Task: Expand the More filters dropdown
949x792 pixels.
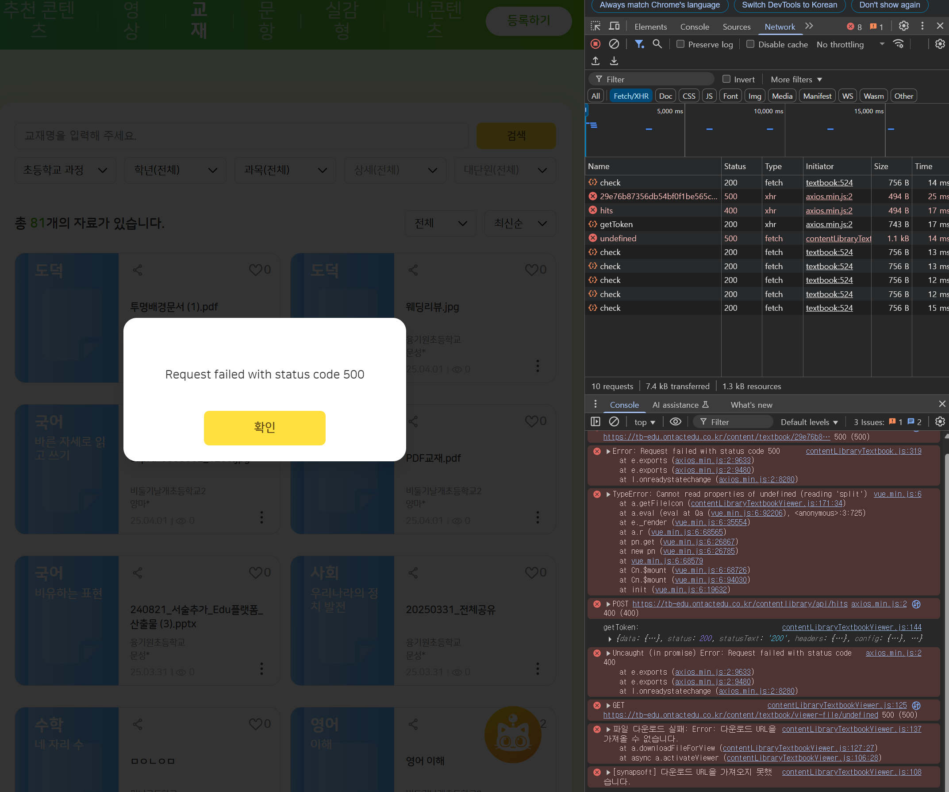Action: (x=796, y=79)
